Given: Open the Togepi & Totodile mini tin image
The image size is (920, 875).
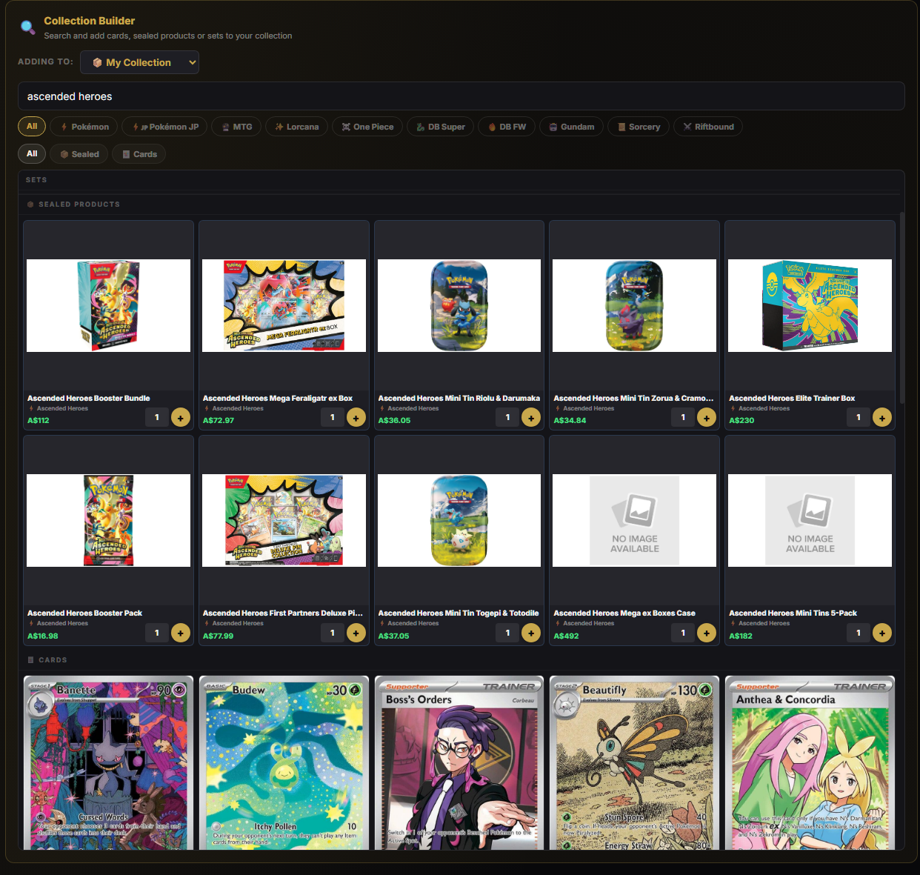Looking at the screenshot, I should tap(459, 520).
